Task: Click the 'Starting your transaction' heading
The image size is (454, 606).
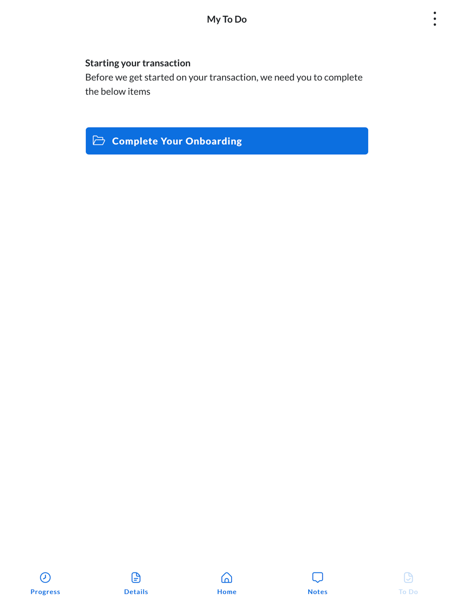Action: (138, 63)
